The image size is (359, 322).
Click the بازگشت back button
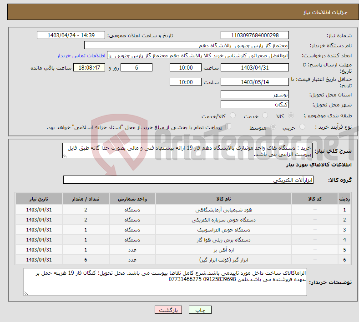pyautogui.click(x=168, y=310)
